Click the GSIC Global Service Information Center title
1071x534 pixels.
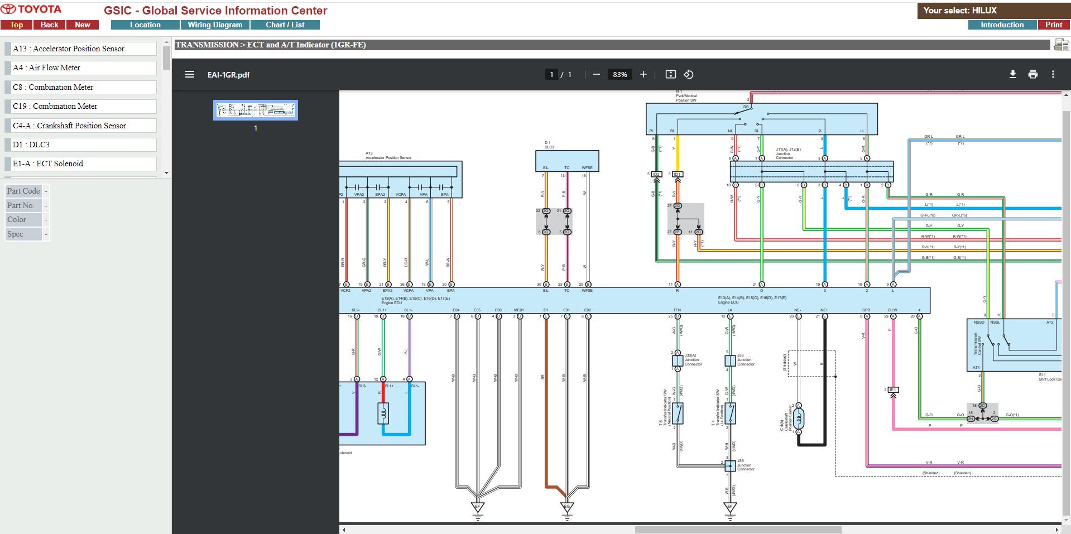215,11
